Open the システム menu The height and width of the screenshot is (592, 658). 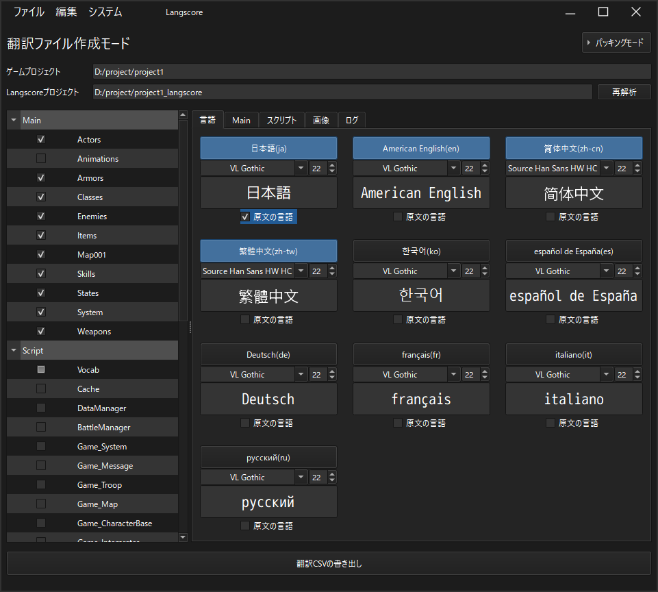point(105,12)
